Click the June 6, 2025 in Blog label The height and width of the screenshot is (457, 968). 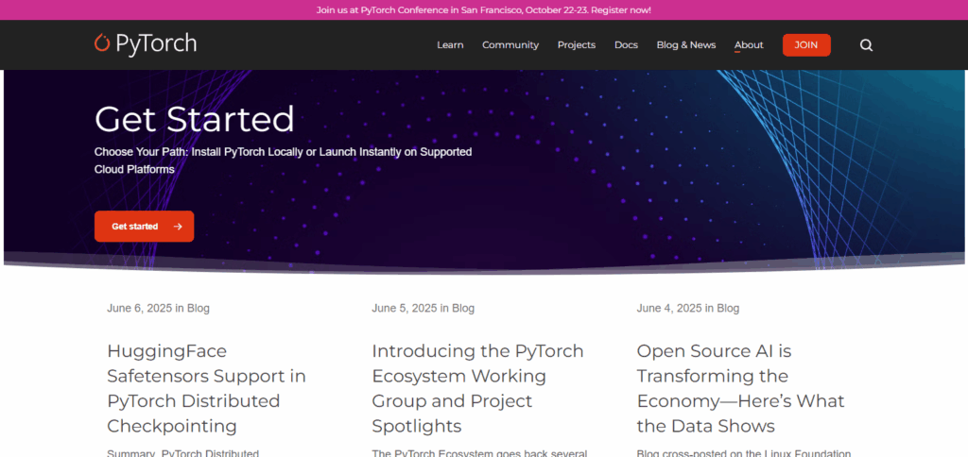(158, 309)
